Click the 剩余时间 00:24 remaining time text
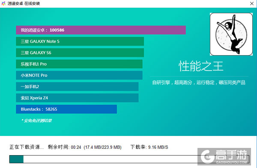The image size is (257, 168). point(64,147)
